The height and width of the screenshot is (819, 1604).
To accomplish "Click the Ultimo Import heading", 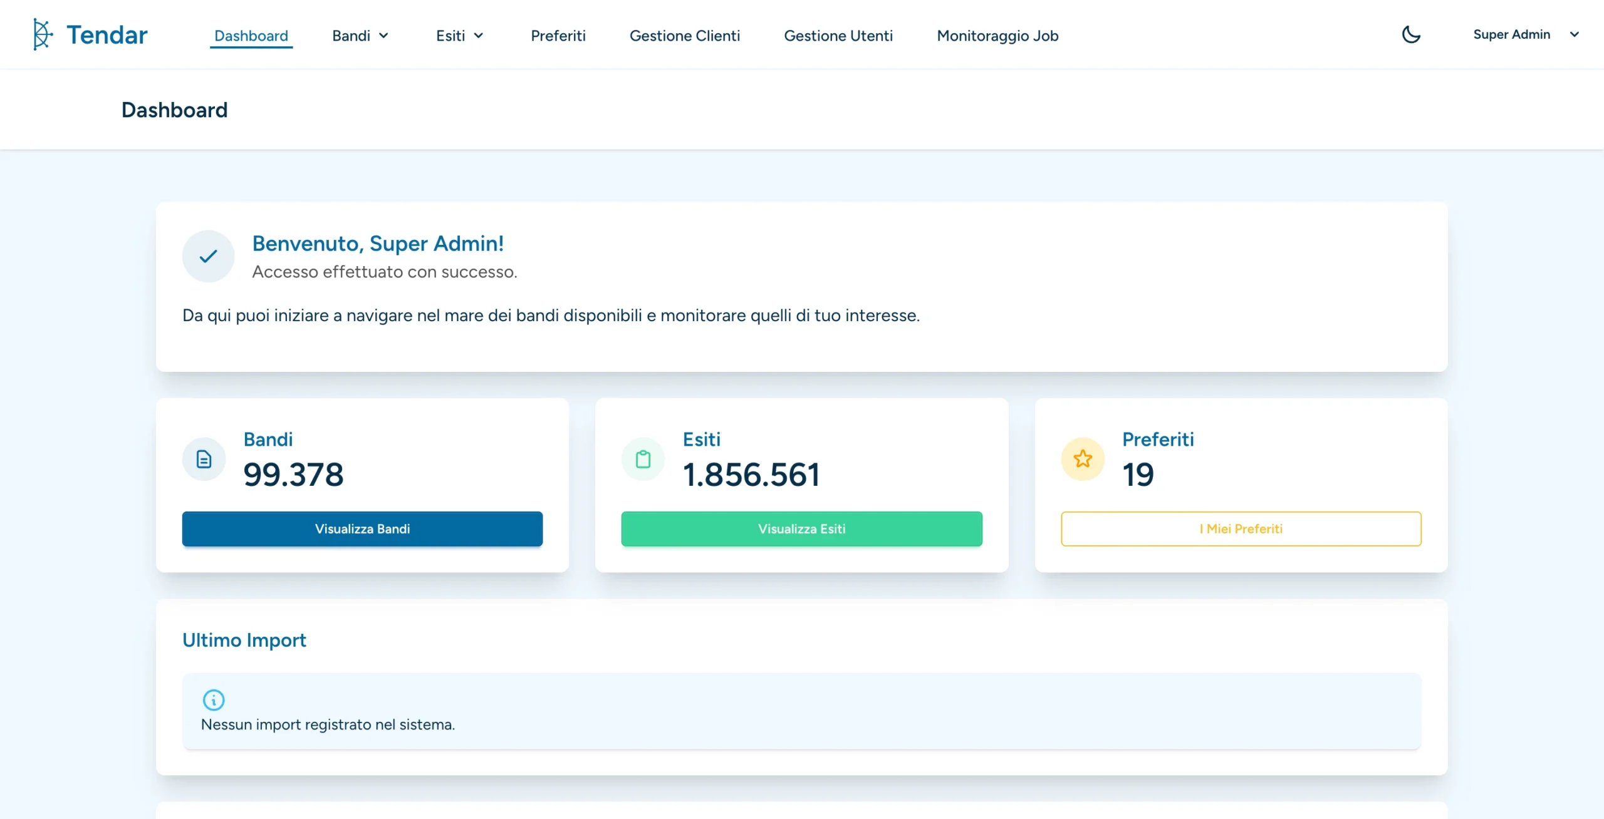I will (x=244, y=640).
